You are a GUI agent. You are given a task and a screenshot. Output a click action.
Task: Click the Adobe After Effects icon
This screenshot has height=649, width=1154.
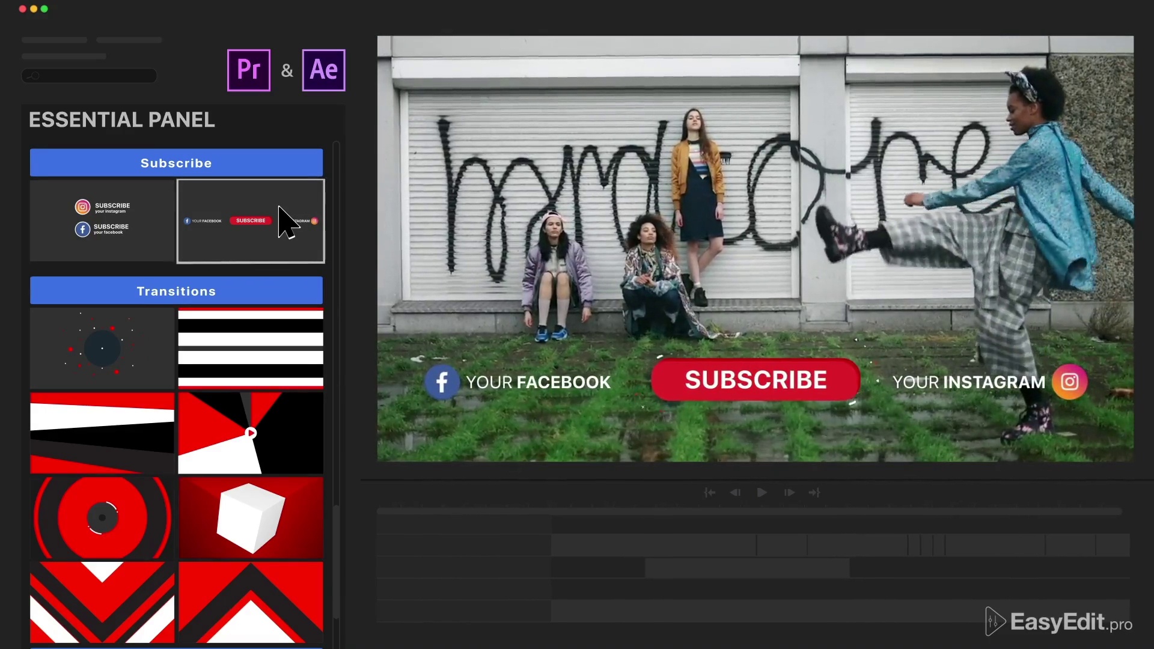click(323, 69)
